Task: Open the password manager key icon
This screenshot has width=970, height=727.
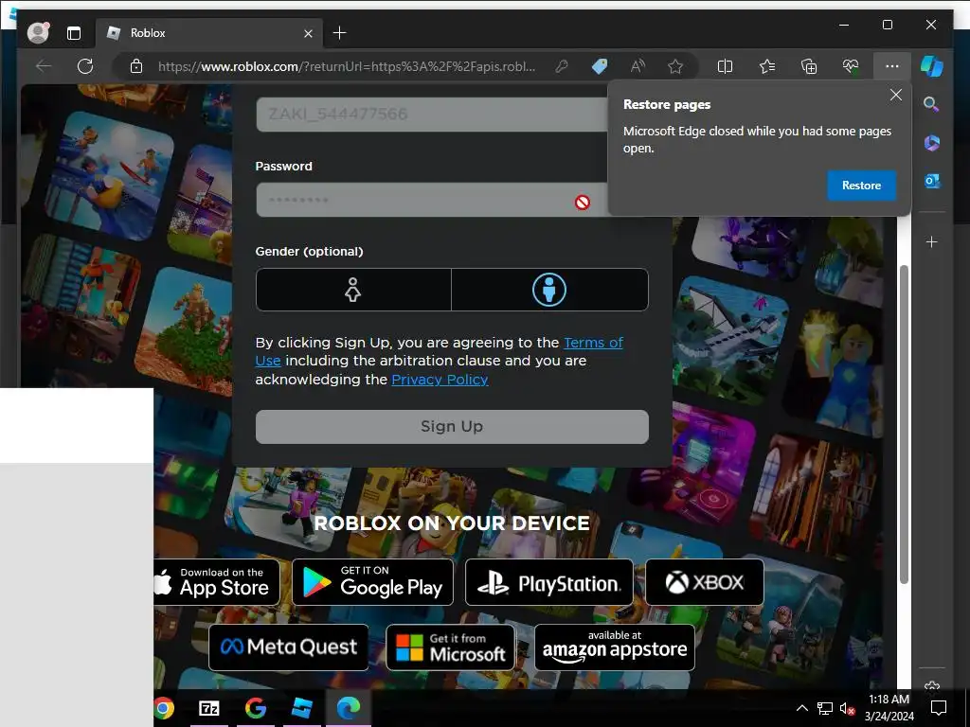Action: pyautogui.click(x=562, y=66)
